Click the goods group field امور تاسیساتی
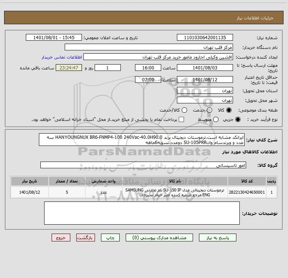Viewport: 288px width, 278px height. tap(143, 165)
